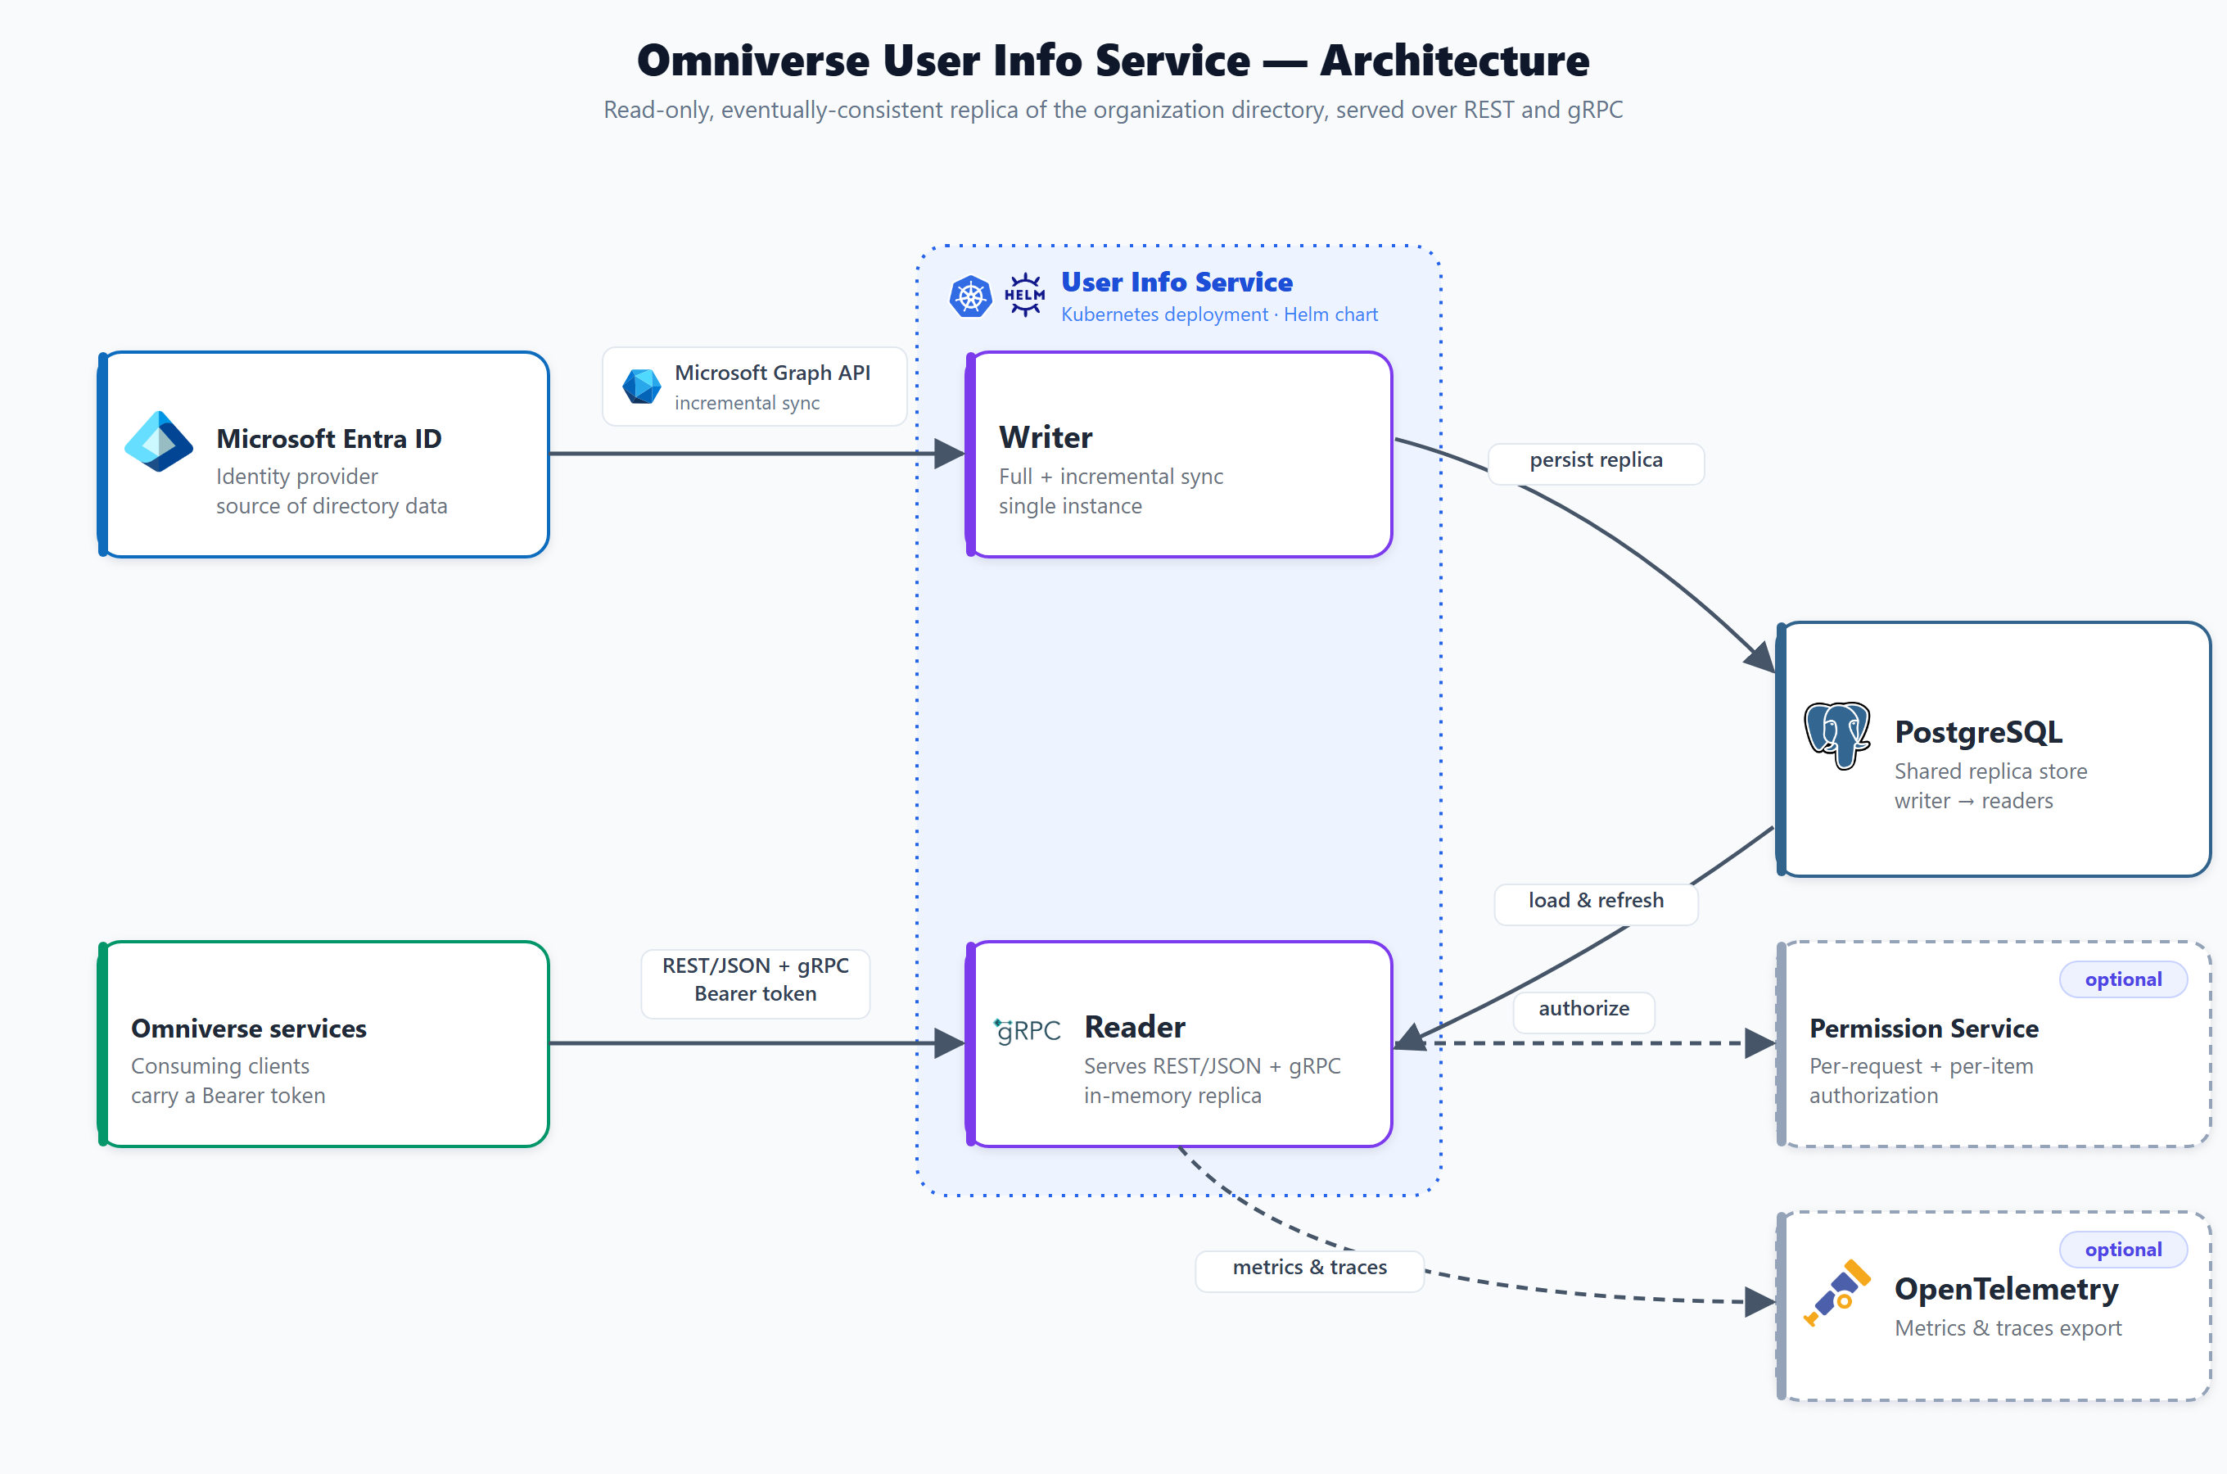The height and width of the screenshot is (1474, 2227).
Task: Click the 'Omniverse services' heading
Action: 248,1029
